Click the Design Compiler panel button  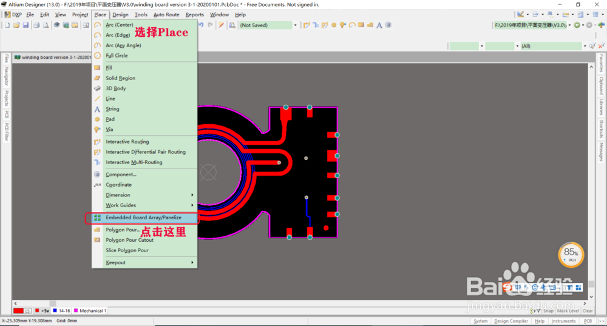tap(511, 321)
